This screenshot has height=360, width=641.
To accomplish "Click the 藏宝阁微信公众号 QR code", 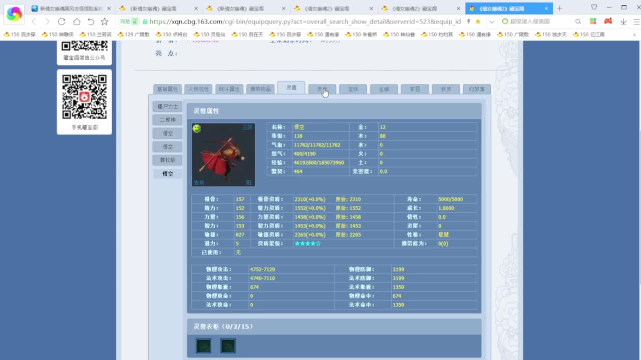I will pos(84,45).
